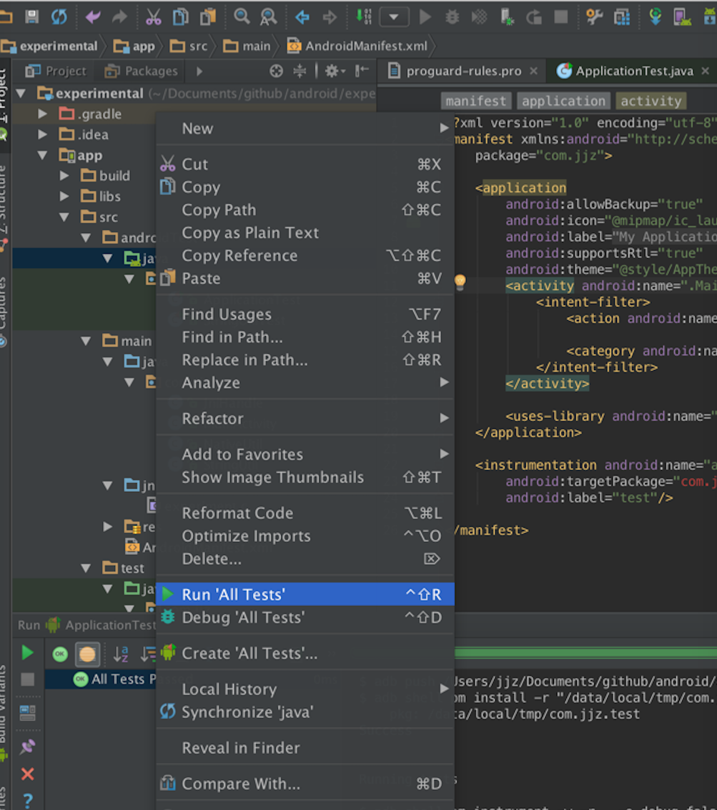This screenshot has height=810, width=717.
Task: Open Project panel settings gear
Action: coord(332,71)
